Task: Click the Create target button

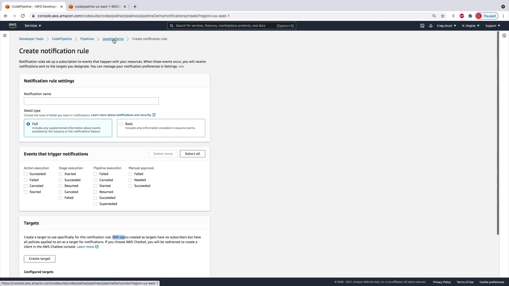Action: [39, 259]
